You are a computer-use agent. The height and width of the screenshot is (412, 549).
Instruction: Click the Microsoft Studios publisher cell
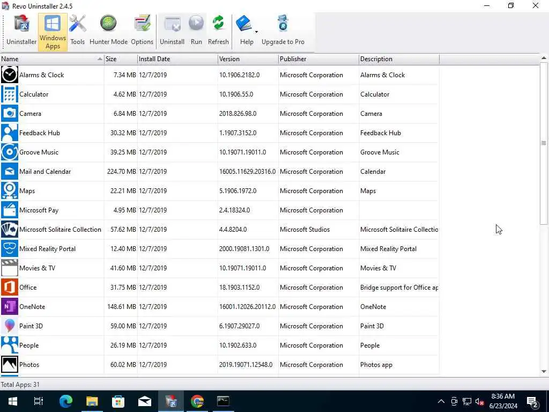pos(305,230)
